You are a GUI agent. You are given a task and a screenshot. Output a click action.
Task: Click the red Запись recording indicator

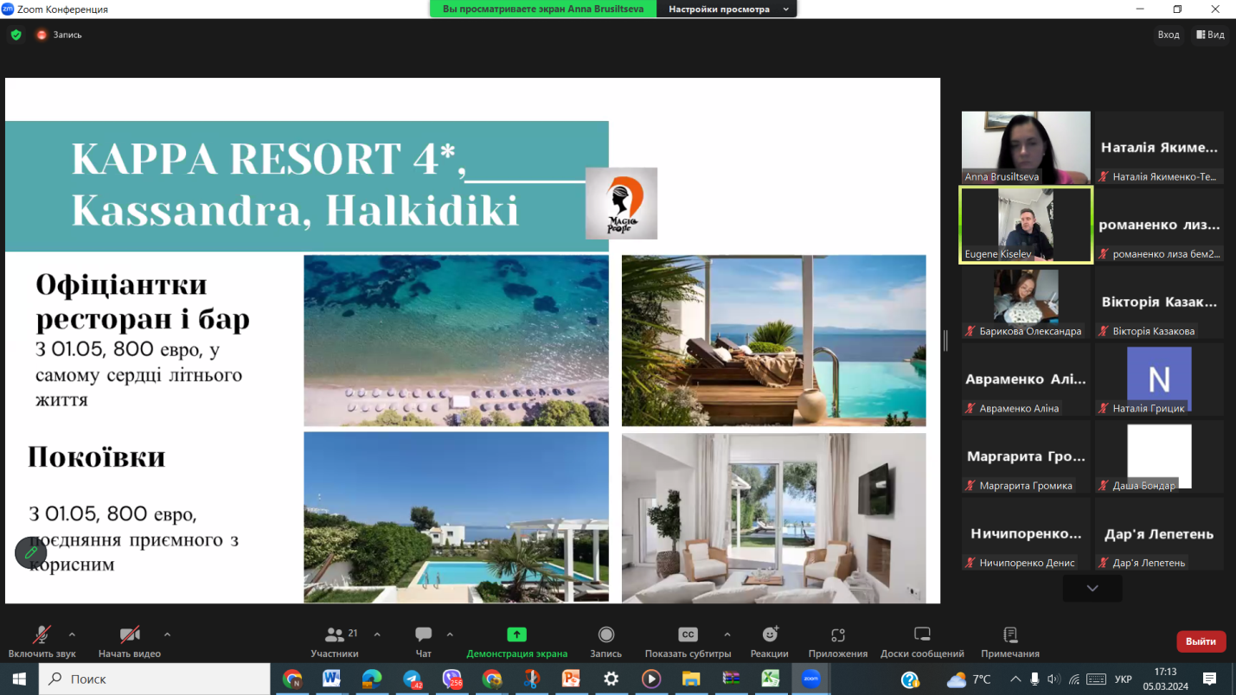pos(59,35)
